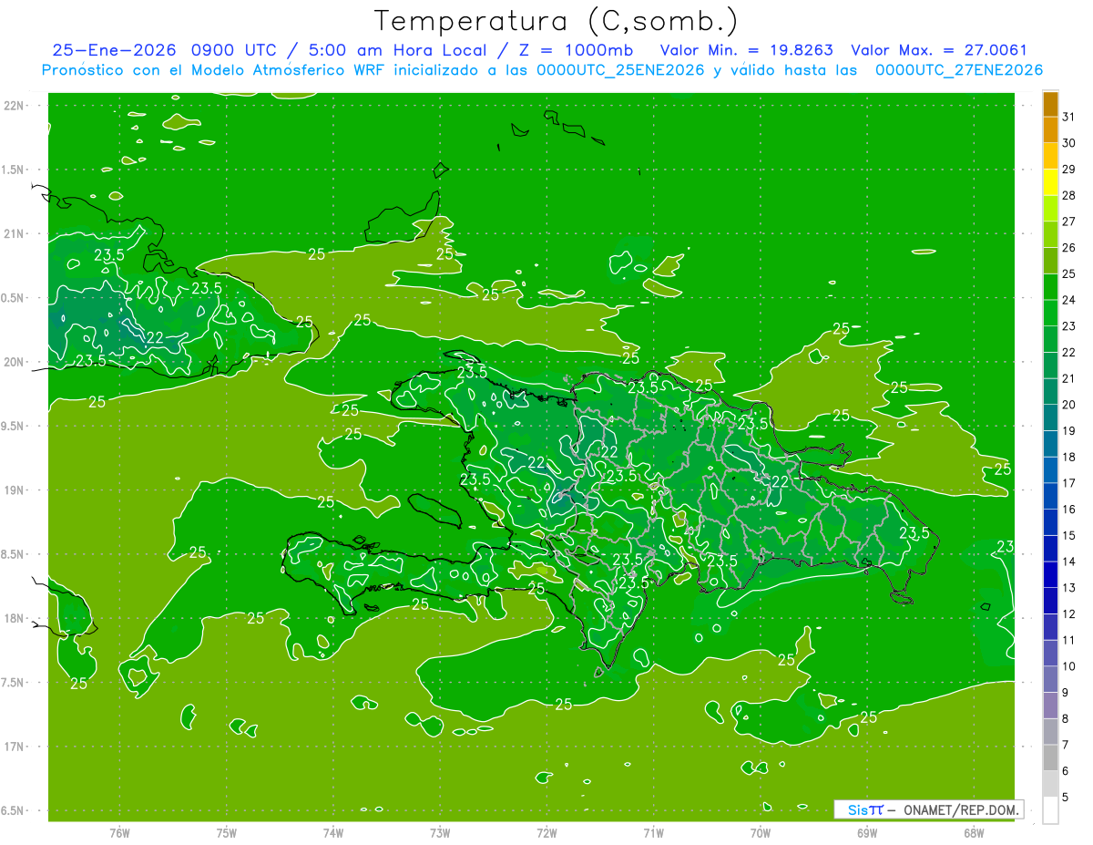The image size is (1093, 845).
Task: Click the '22N' latitude axis label
Action: [x=13, y=106]
